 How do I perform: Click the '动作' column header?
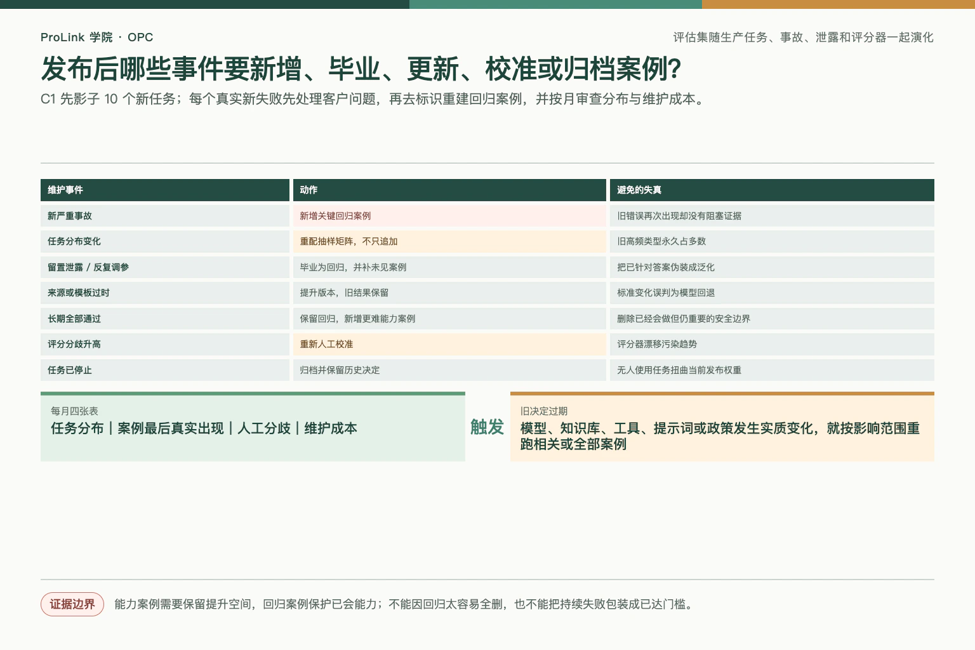(449, 190)
